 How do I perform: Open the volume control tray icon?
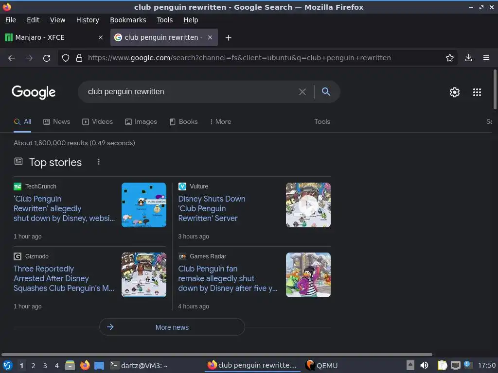coord(424,365)
